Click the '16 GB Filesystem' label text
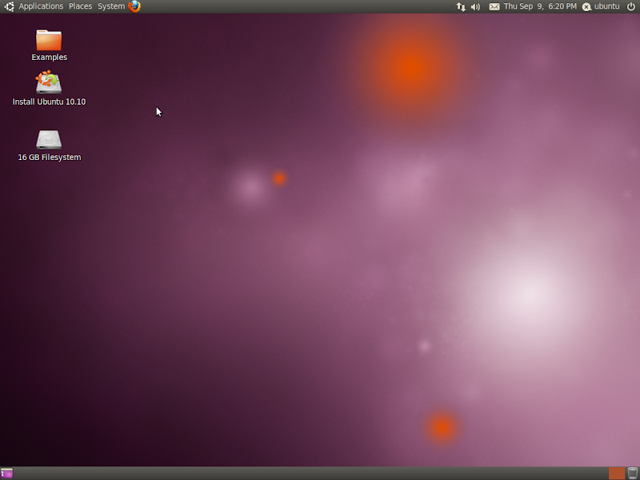Screen dimensions: 640x480 tap(50, 157)
